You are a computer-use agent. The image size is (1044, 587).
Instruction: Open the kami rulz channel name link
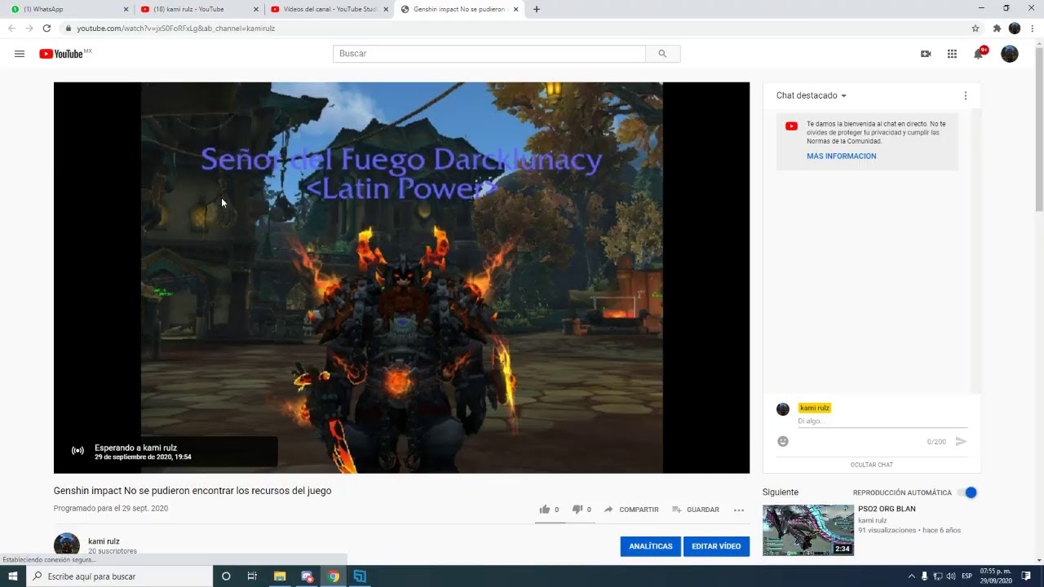pos(104,541)
